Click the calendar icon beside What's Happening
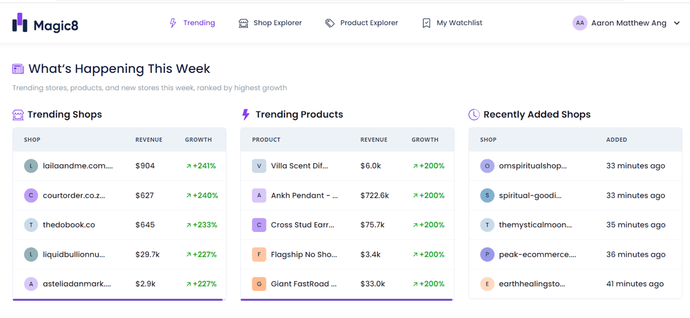This screenshot has width=690, height=318. [18, 69]
